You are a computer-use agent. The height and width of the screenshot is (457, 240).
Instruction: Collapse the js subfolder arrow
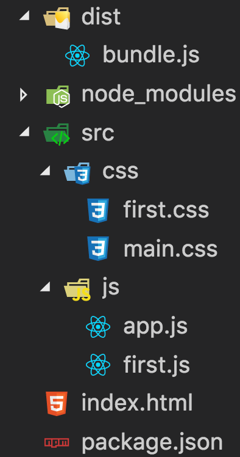45,286
